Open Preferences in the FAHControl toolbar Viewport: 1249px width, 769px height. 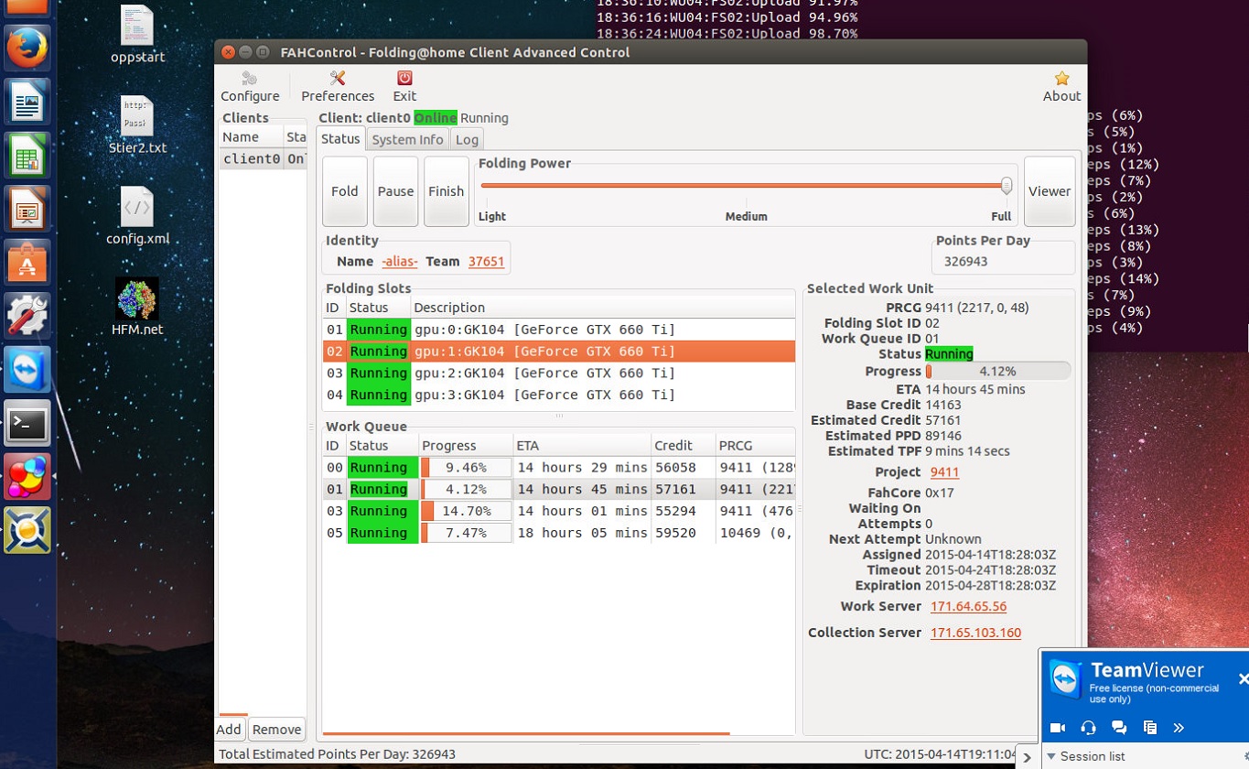[x=338, y=87]
